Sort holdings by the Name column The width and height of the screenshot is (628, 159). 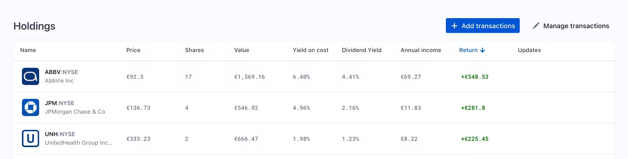[x=28, y=50]
